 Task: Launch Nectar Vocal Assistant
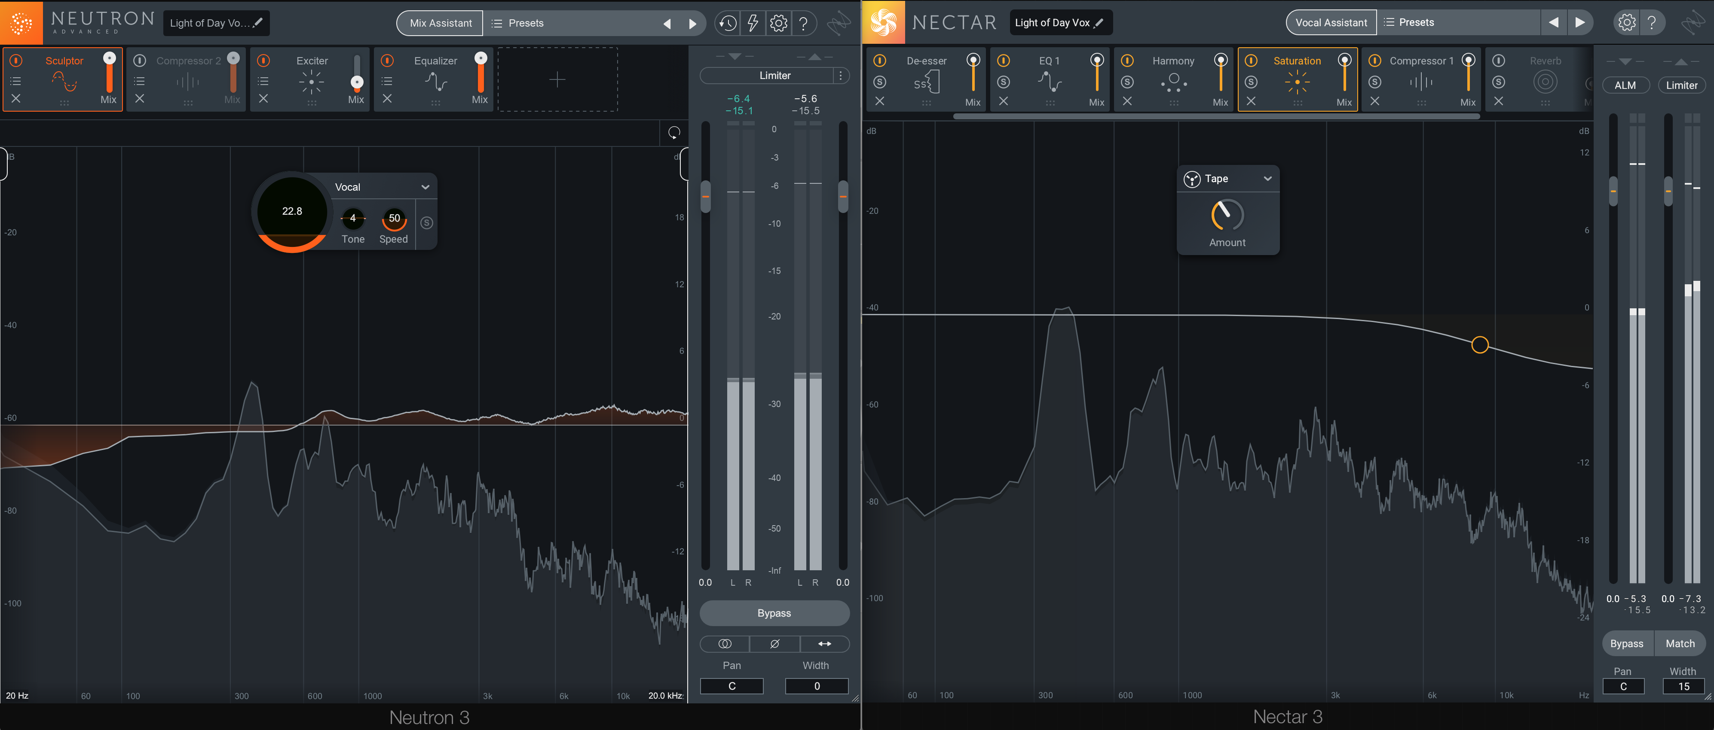click(1331, 23)
